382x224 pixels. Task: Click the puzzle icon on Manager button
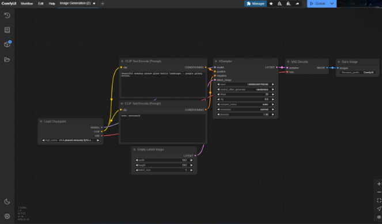[248, 3]
